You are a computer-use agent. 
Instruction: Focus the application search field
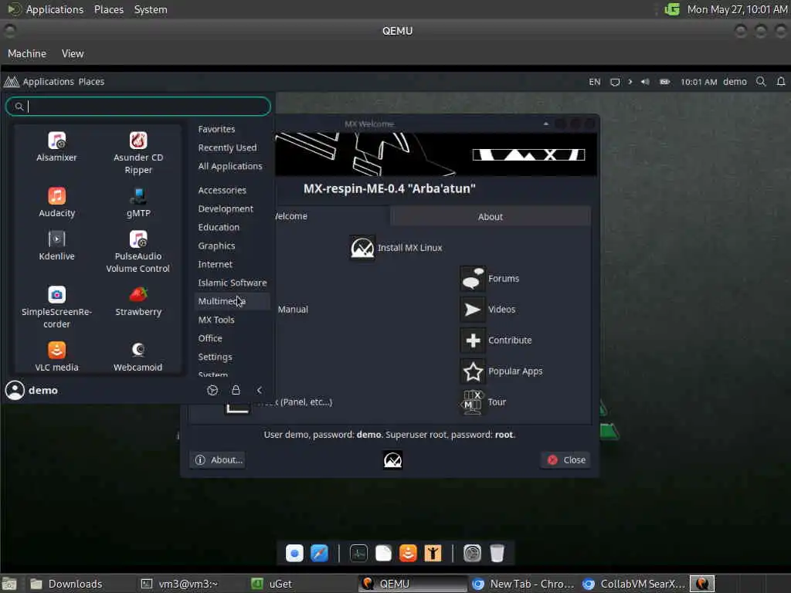(x=138, y=107)
